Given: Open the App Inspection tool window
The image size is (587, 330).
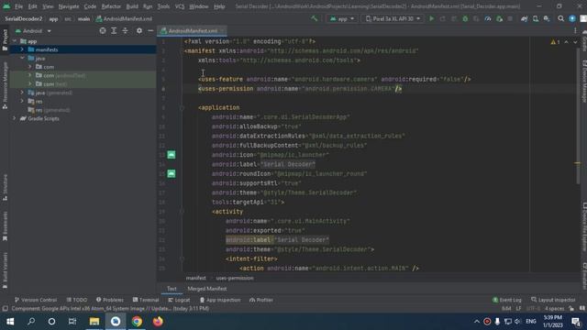Looking at the screenshot, I should point(220,300).
